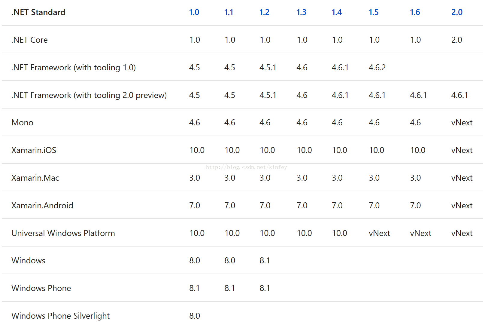Select the Xamarin.iOS row label
The height and width of the screenshot is (328, 488).
(x=34, y=150)
